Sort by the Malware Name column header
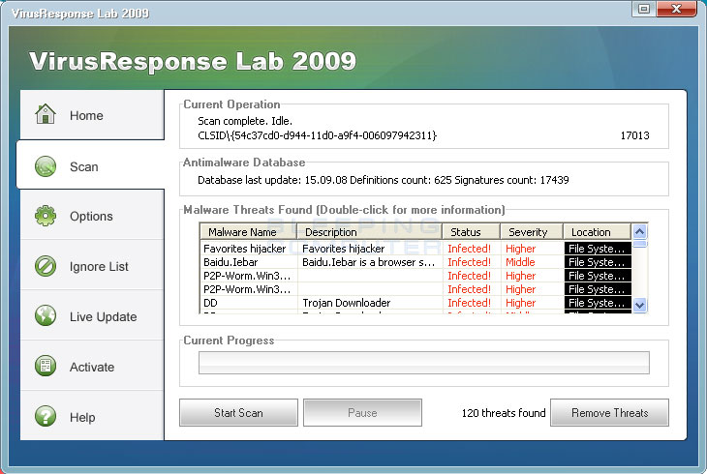The image size is (707, 474). [x=248, y=232]
